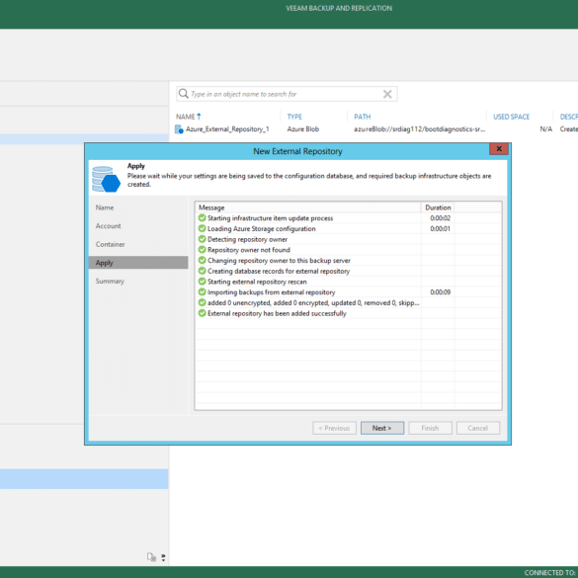Click the azureBlob://srdiag112 path cell
This screenshot has width=578, height=578.
point(420,129)
